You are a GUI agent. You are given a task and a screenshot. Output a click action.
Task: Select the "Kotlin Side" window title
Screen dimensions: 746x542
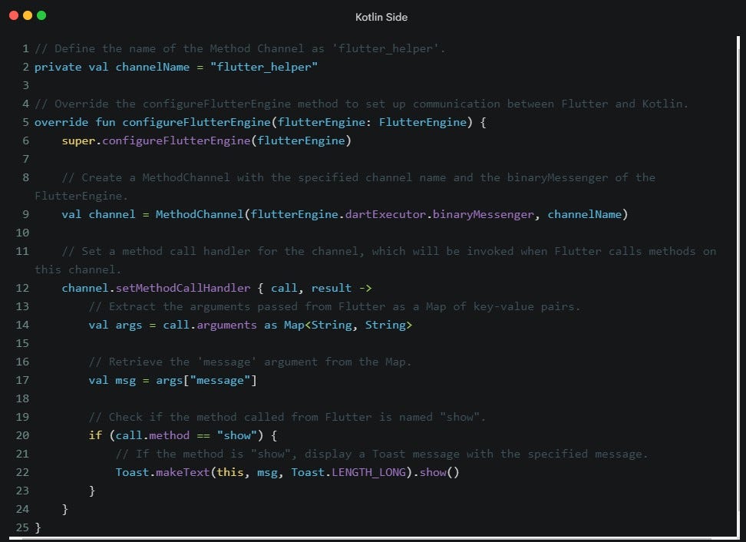click(x=381, y=16)
